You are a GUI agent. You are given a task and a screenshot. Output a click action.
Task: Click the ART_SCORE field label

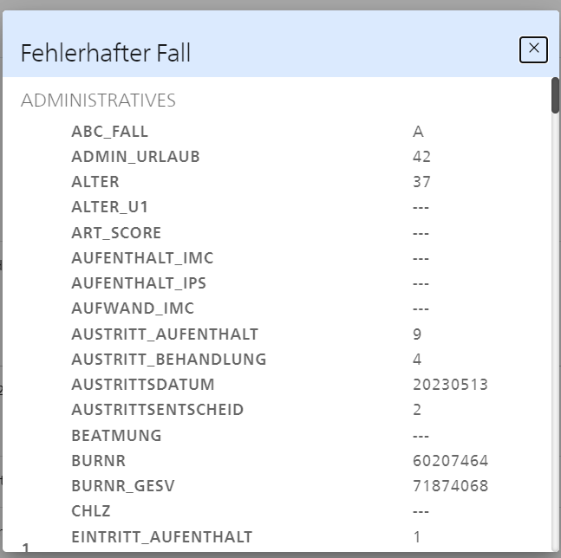point(116,233)
